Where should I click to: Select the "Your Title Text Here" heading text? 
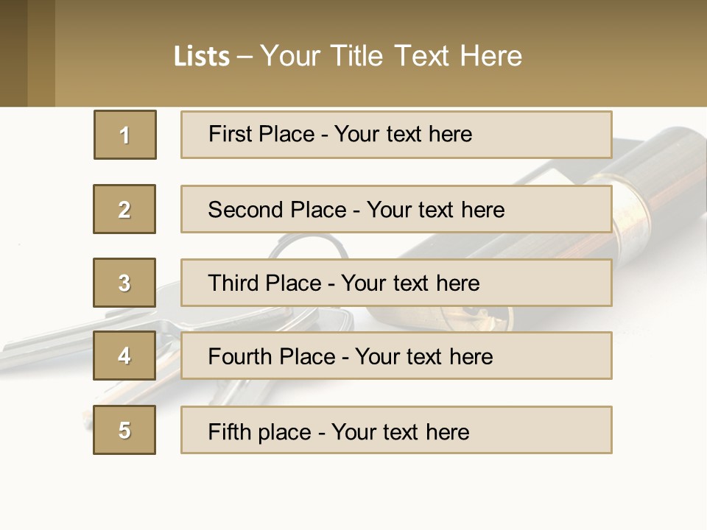pos(391,56)
